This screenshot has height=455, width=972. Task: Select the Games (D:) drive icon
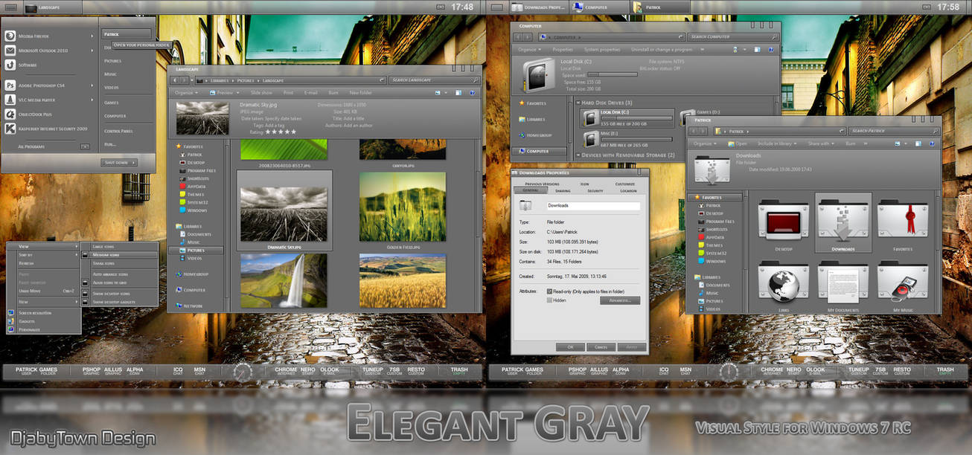pos(686,117)
